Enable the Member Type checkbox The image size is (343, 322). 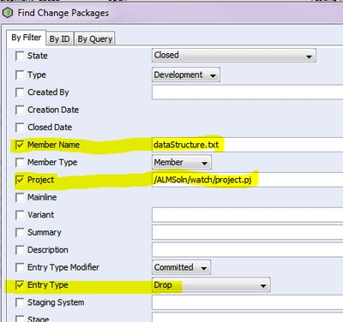[20, 163]
